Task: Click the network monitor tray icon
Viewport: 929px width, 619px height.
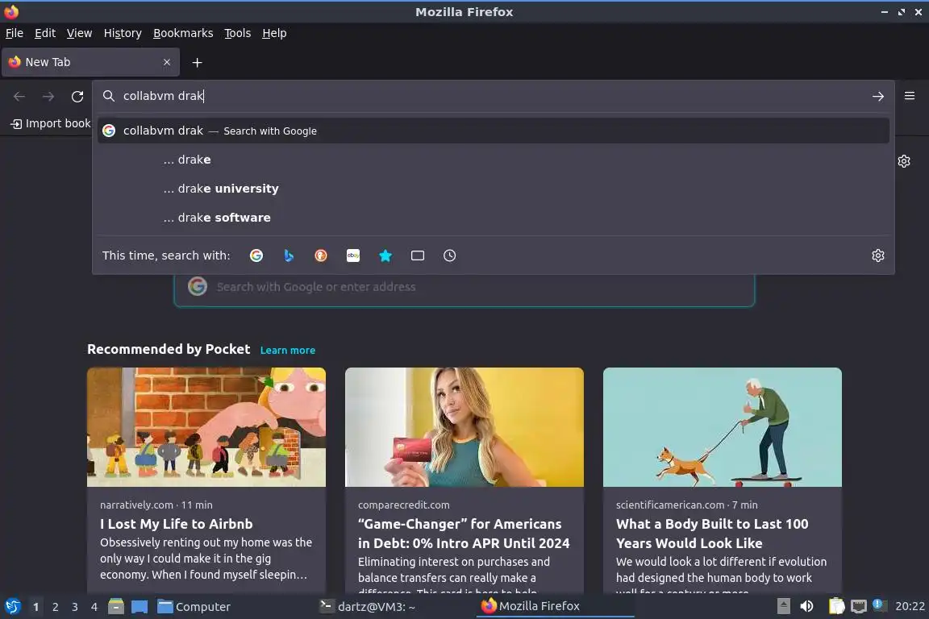Action: pyautogui.click(x=859, y=606)
